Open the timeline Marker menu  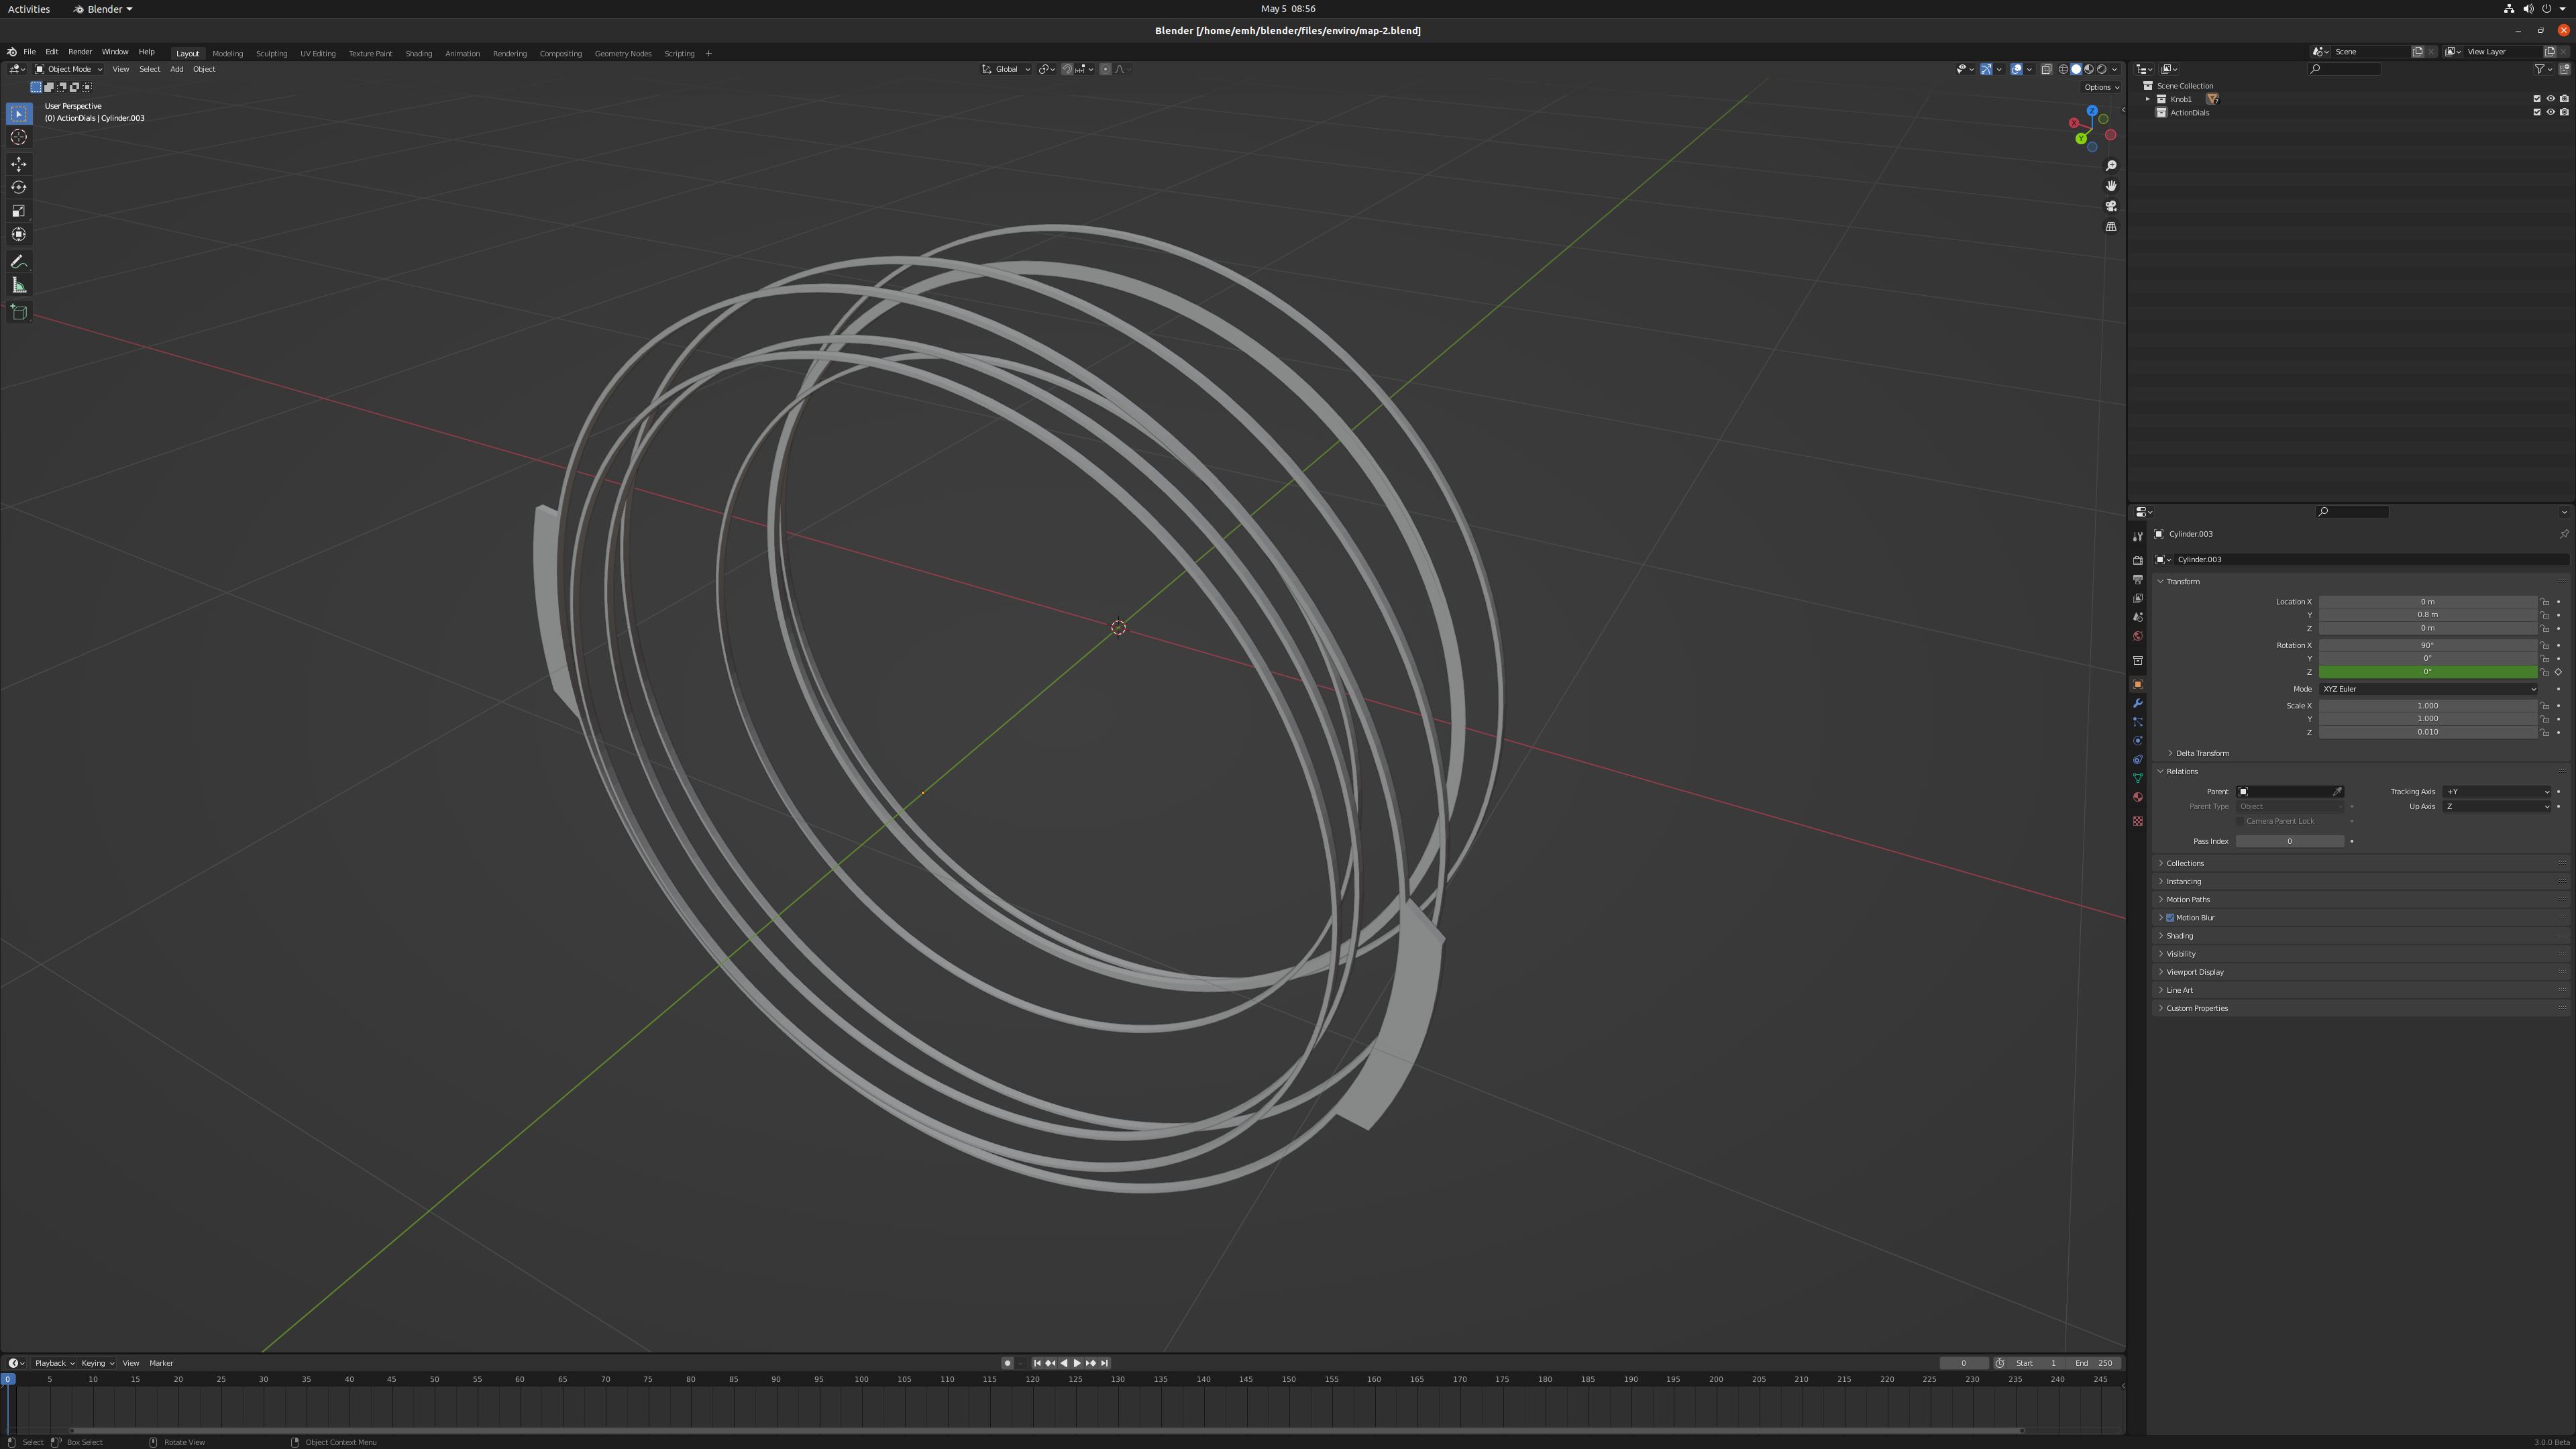point(161,1363)
